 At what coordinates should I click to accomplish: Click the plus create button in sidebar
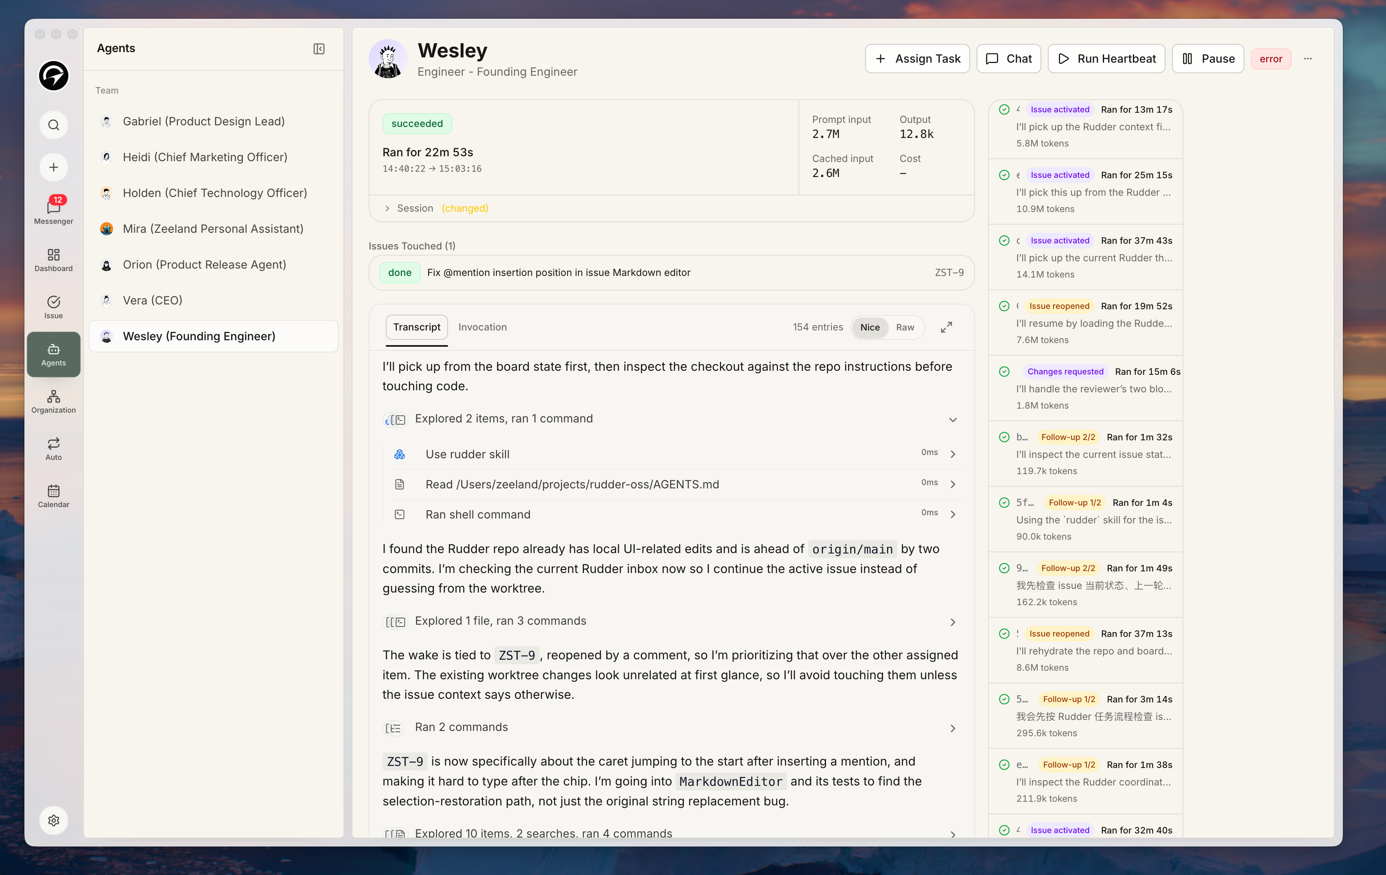coord(54,168)
